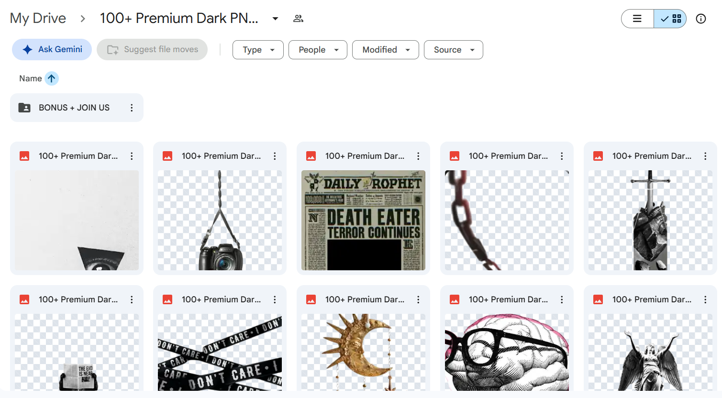
Task: Click the image file icon on Daily Prophet card
Action: pyautogui.click(x=311, y=156)
